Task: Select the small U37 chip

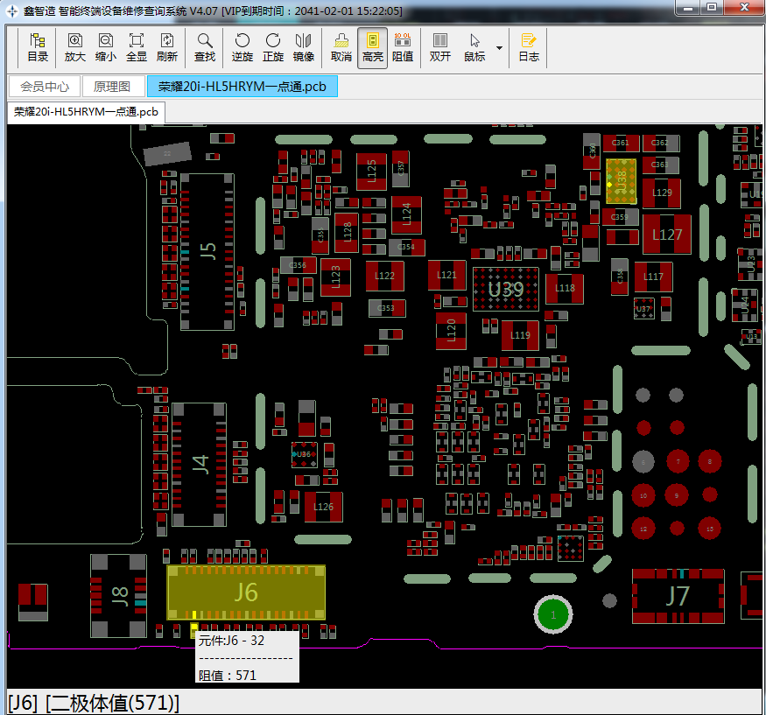Action: coord(643,309)
